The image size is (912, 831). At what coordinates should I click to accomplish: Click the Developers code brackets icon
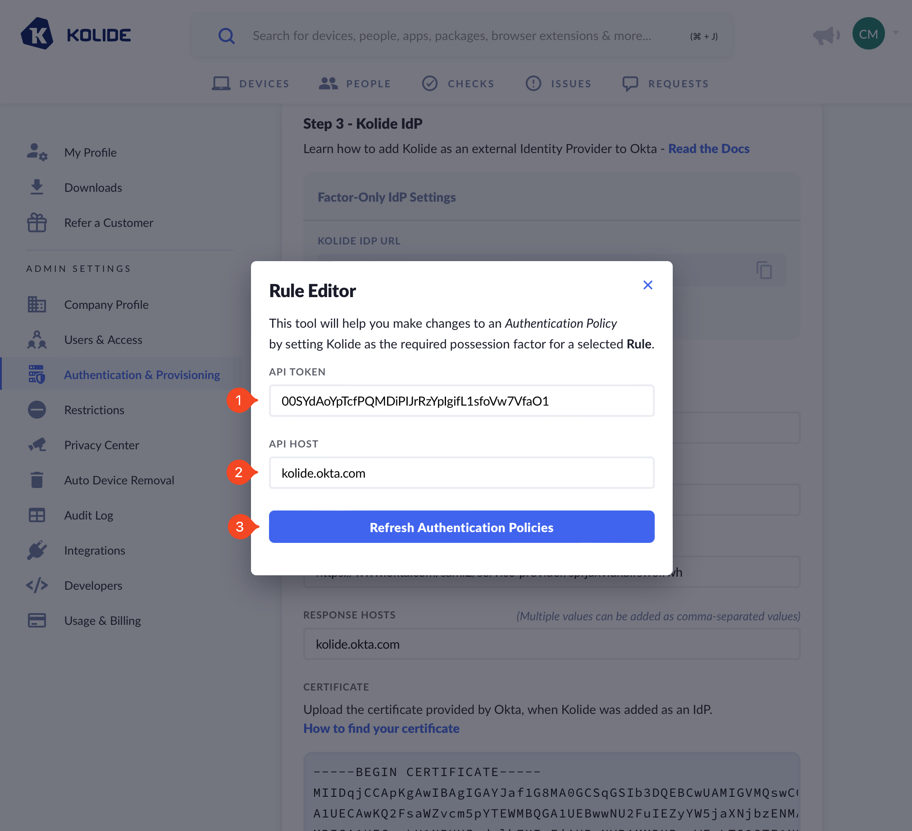(36, 585)
